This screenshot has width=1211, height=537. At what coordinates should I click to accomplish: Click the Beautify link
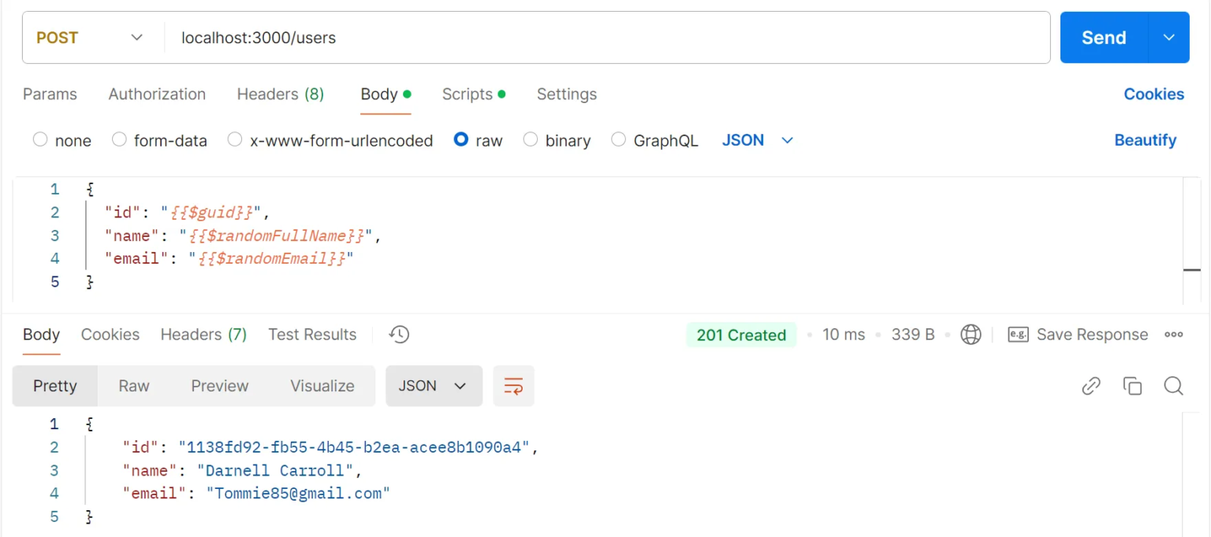coord(1146,140)
